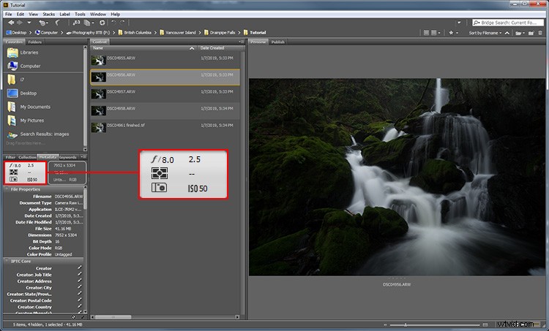Click the British Columbia breadcrumb
Viewport: 549px width, 331px height.
coord(135,32)
